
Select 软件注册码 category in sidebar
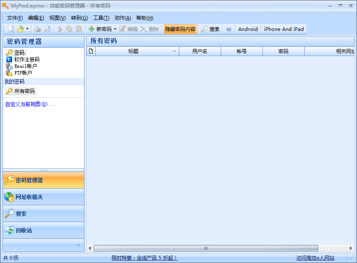[27, 59]
